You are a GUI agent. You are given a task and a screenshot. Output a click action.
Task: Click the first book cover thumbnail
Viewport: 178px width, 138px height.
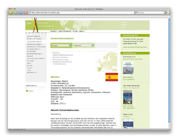128,69
